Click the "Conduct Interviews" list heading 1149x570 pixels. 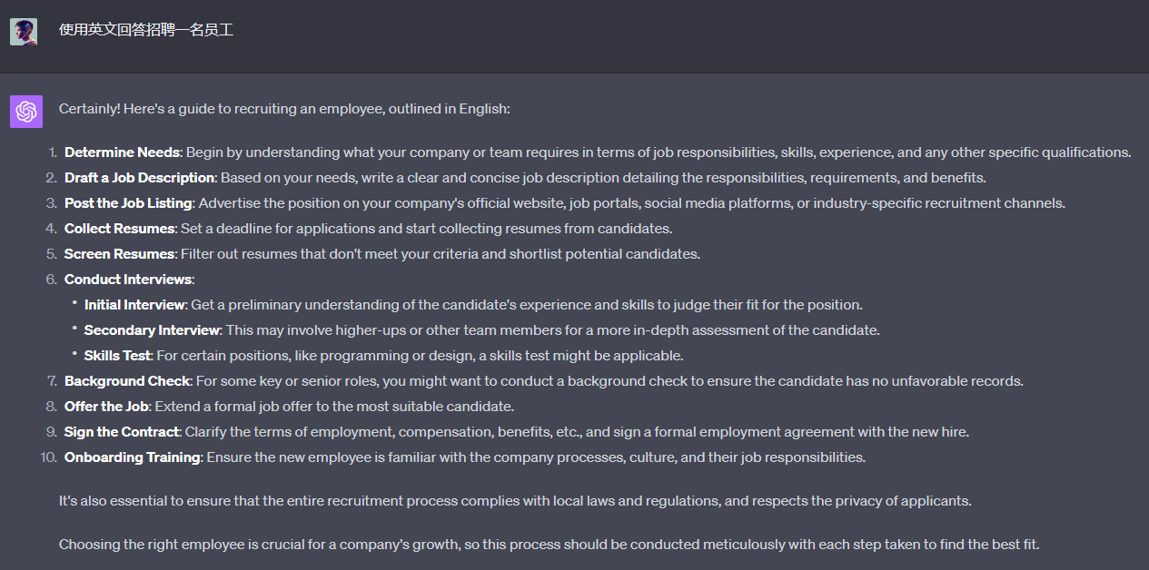tap(128, 280)
